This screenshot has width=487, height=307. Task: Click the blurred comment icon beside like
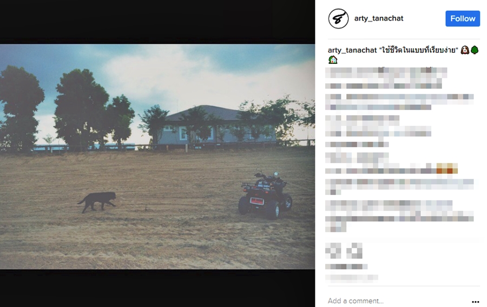(x=354, y=251)
